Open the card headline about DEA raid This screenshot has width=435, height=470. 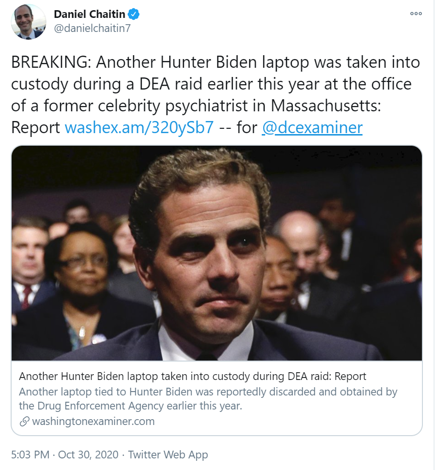coord(193,376)
